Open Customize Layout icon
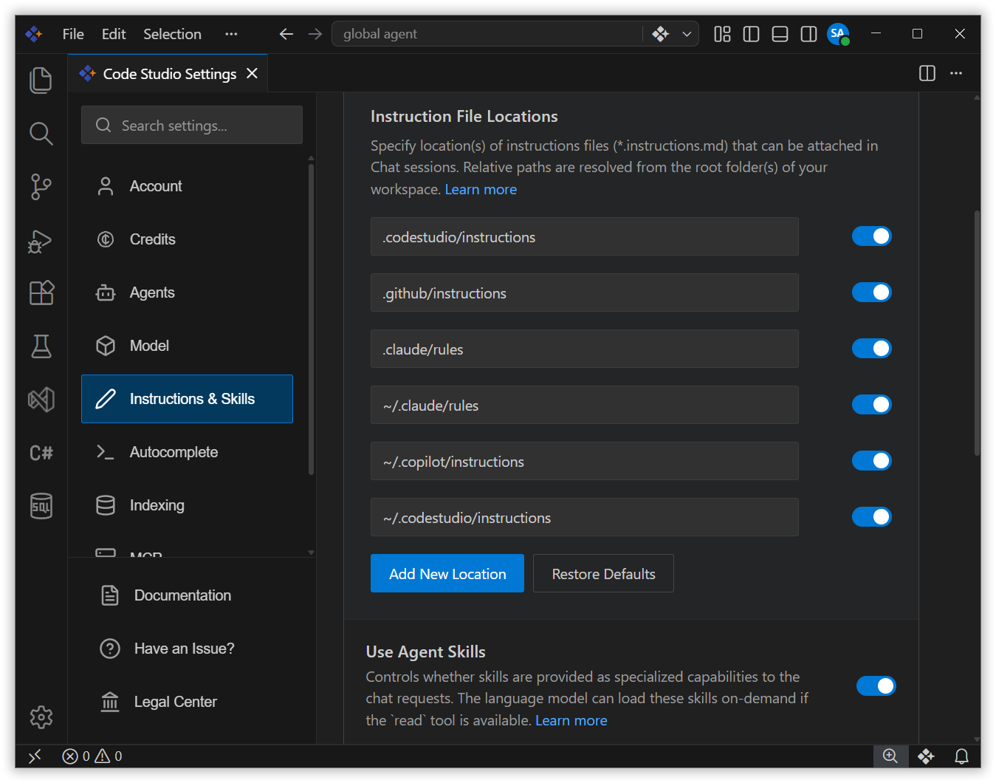The image size is (996, 783). tap(722, 34)
